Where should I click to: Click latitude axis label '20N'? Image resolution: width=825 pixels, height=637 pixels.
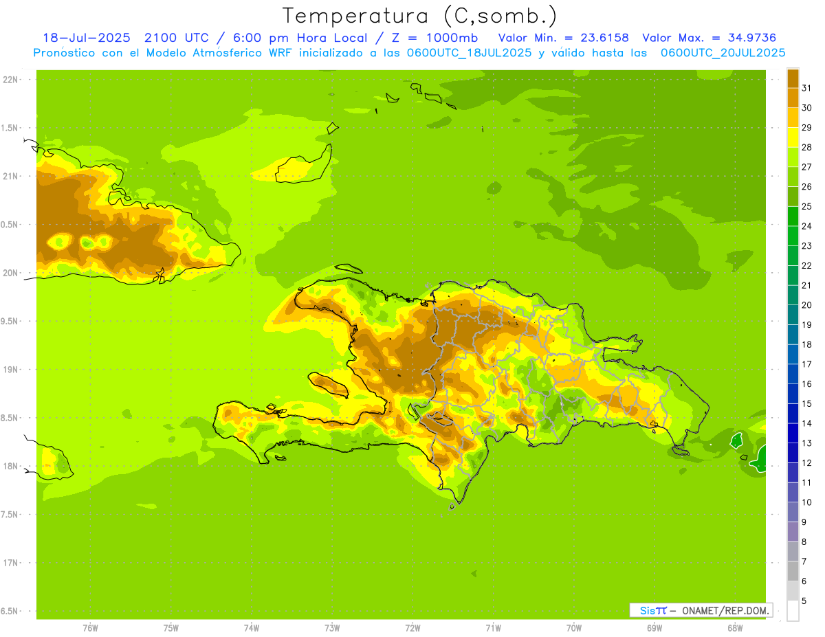point(10,273)
